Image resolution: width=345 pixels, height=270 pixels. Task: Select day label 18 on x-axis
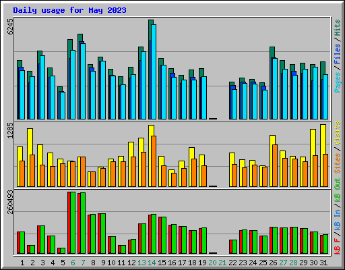coord(192,263)
